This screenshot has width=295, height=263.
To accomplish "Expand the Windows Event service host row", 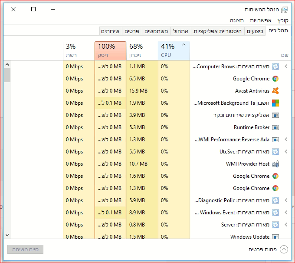I will (x=286, y=213).
